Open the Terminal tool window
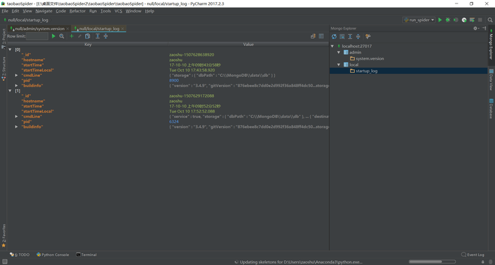Image resolution: width=495 pixels, height=265 pixels. [87, 255]
